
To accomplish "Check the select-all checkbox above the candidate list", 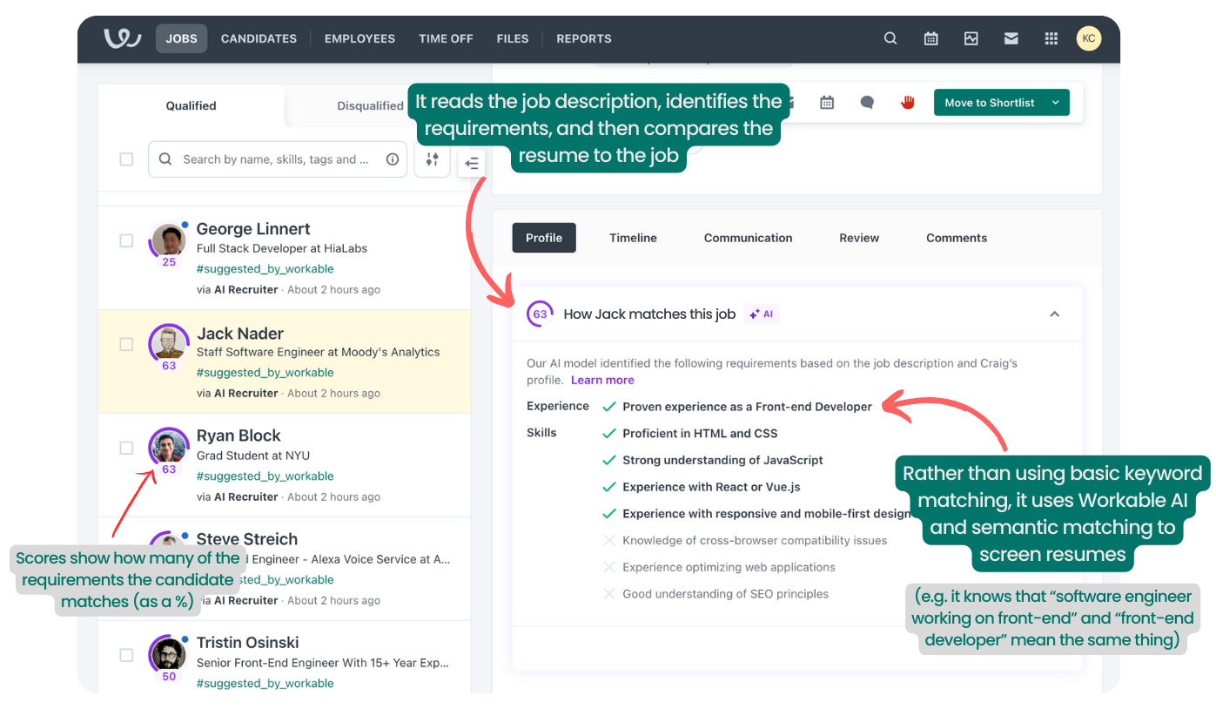I will pyautogui.click(x=126, y=159).
